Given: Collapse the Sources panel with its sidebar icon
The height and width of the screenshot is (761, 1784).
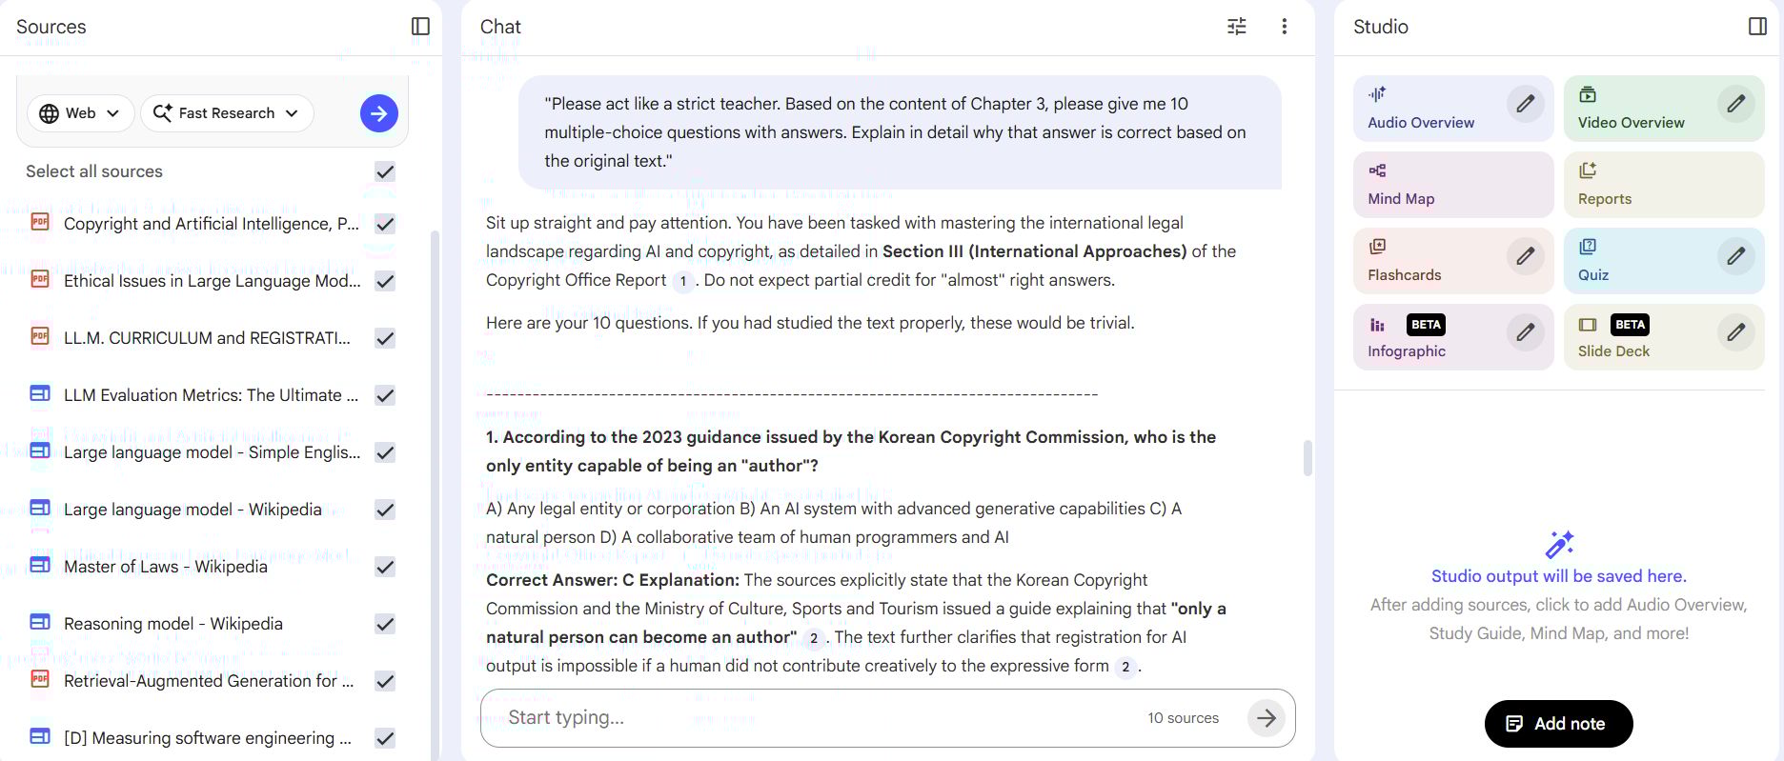Looking at the screenshot, I should point(420,26).
